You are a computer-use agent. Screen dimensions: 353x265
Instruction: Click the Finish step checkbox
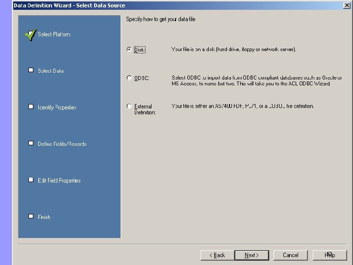tap(31, 216)
